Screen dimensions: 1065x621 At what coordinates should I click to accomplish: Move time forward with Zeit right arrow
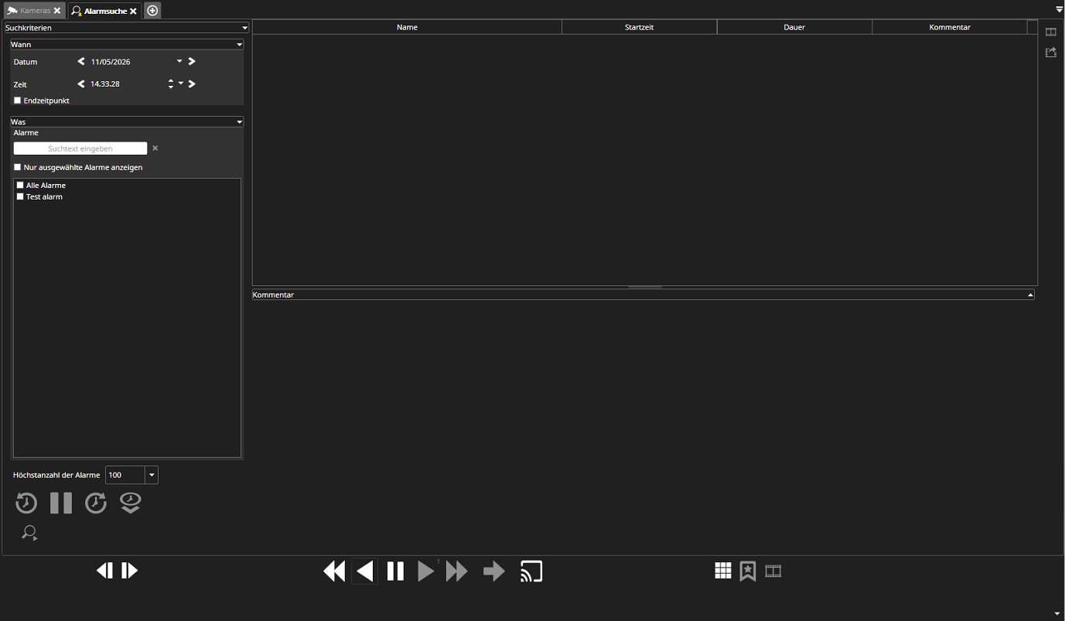point(192,84)
